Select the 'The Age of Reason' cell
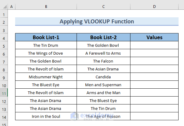 103,116
